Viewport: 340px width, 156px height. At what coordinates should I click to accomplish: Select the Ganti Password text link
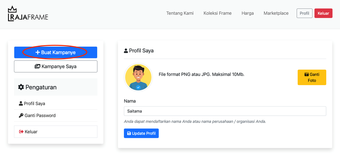[x=40, y=115]
